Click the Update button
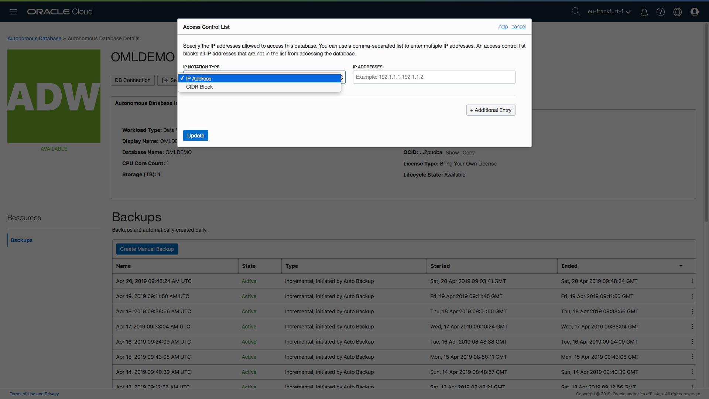 click(195, 136)
